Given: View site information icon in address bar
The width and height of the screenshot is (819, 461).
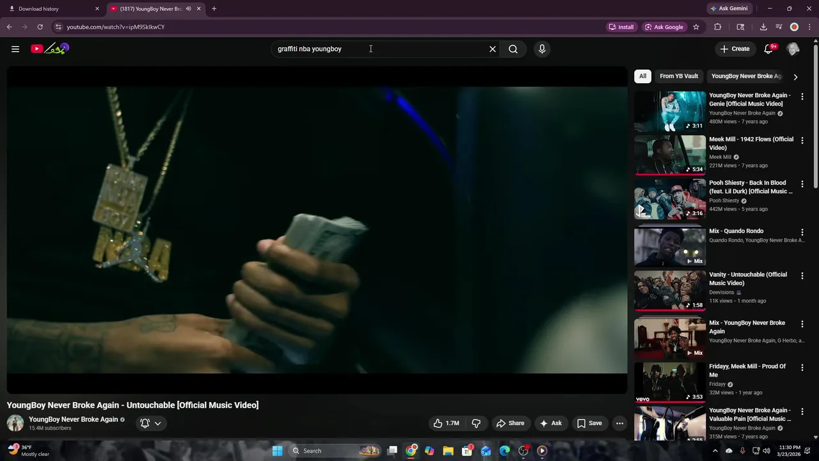Looking at the screenshot, I should click(58, 27).
